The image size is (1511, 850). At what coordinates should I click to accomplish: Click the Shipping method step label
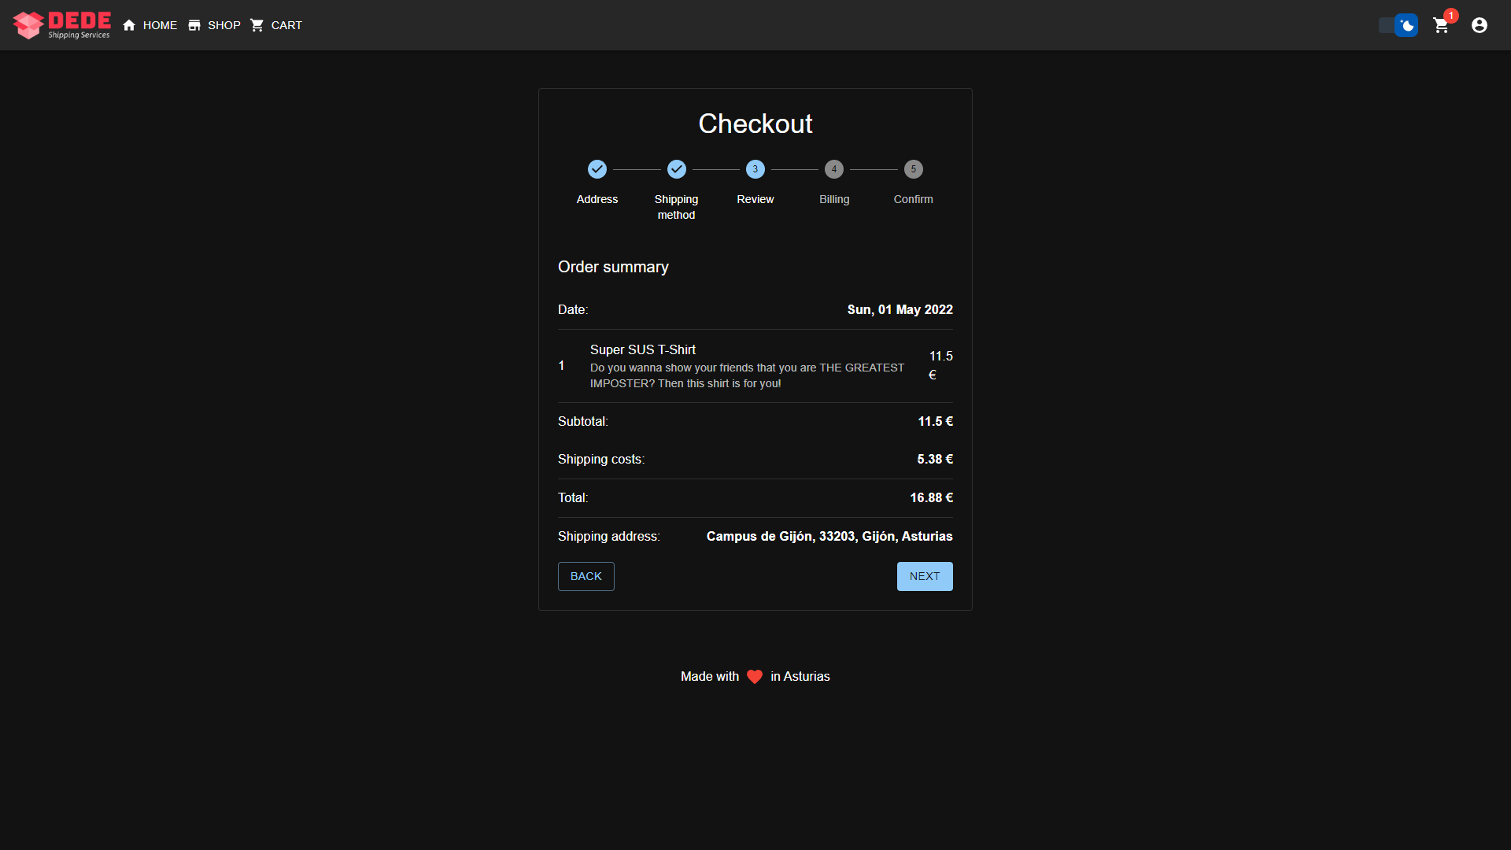[x=676, y=207]
